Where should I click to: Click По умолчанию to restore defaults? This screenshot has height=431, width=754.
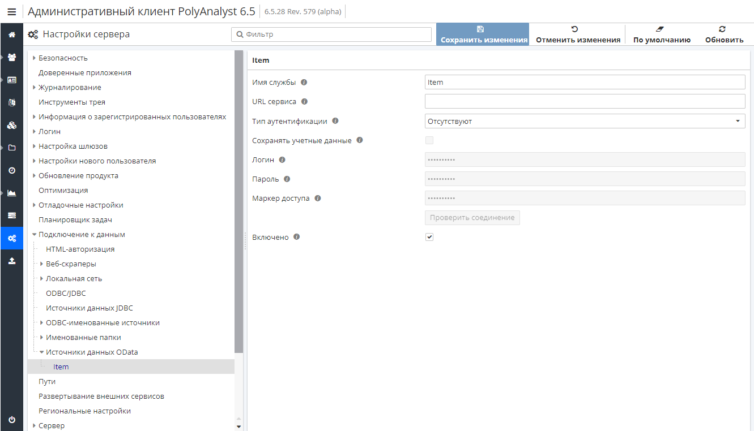tap(662, 34)
